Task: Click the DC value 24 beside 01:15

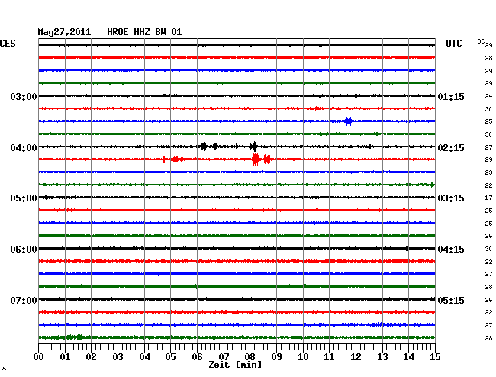Action: (x=488, y=96)
